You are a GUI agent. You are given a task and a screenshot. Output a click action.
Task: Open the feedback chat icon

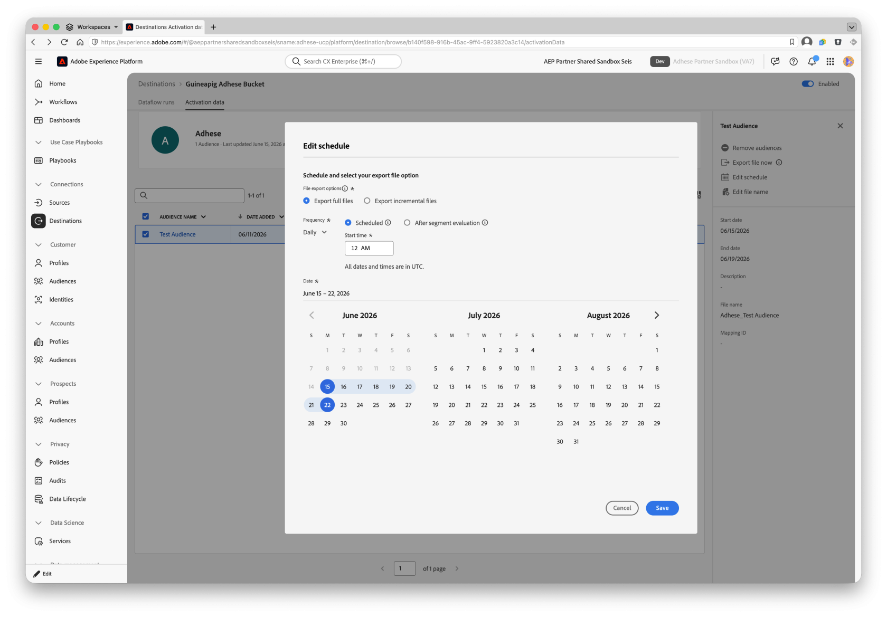click(775, 61)
